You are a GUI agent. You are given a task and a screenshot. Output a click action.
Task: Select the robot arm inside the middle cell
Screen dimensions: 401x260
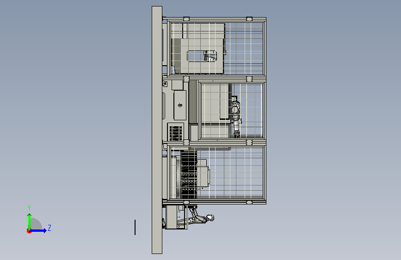(236, 117)
